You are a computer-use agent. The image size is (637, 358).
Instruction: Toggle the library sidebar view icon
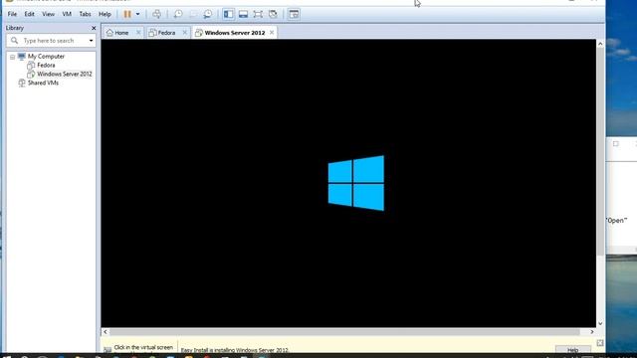coord(228,14)
